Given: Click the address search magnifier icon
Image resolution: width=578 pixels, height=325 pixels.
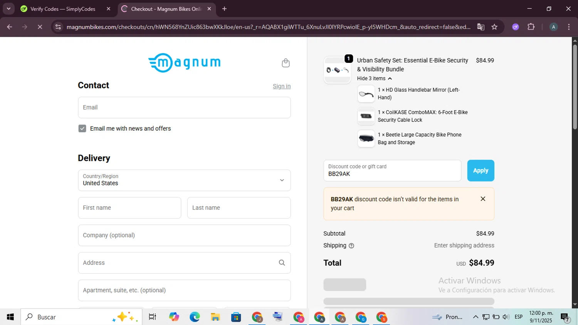Looking at the screenshot, I should pos(282,263).
